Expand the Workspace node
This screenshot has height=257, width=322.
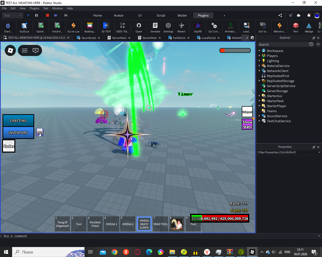(x=259, y=50)
